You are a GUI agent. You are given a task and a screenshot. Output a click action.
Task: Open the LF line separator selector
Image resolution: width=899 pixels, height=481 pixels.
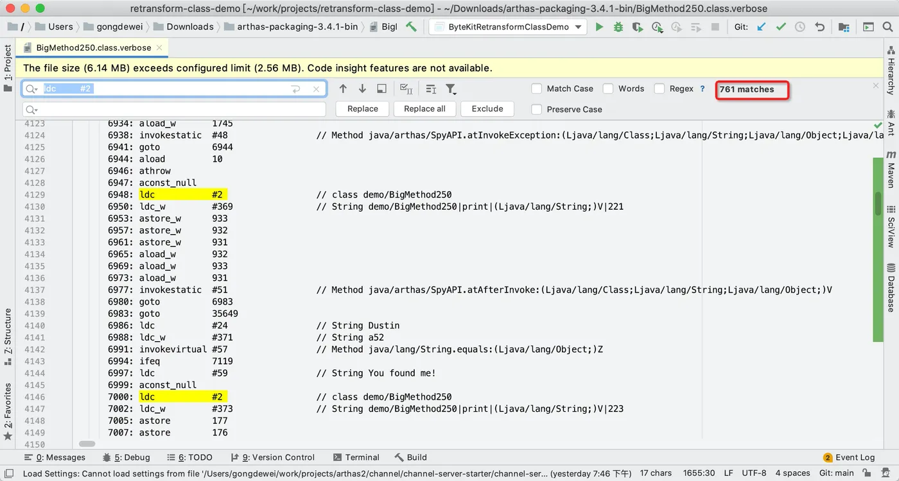tap(729, 473)
